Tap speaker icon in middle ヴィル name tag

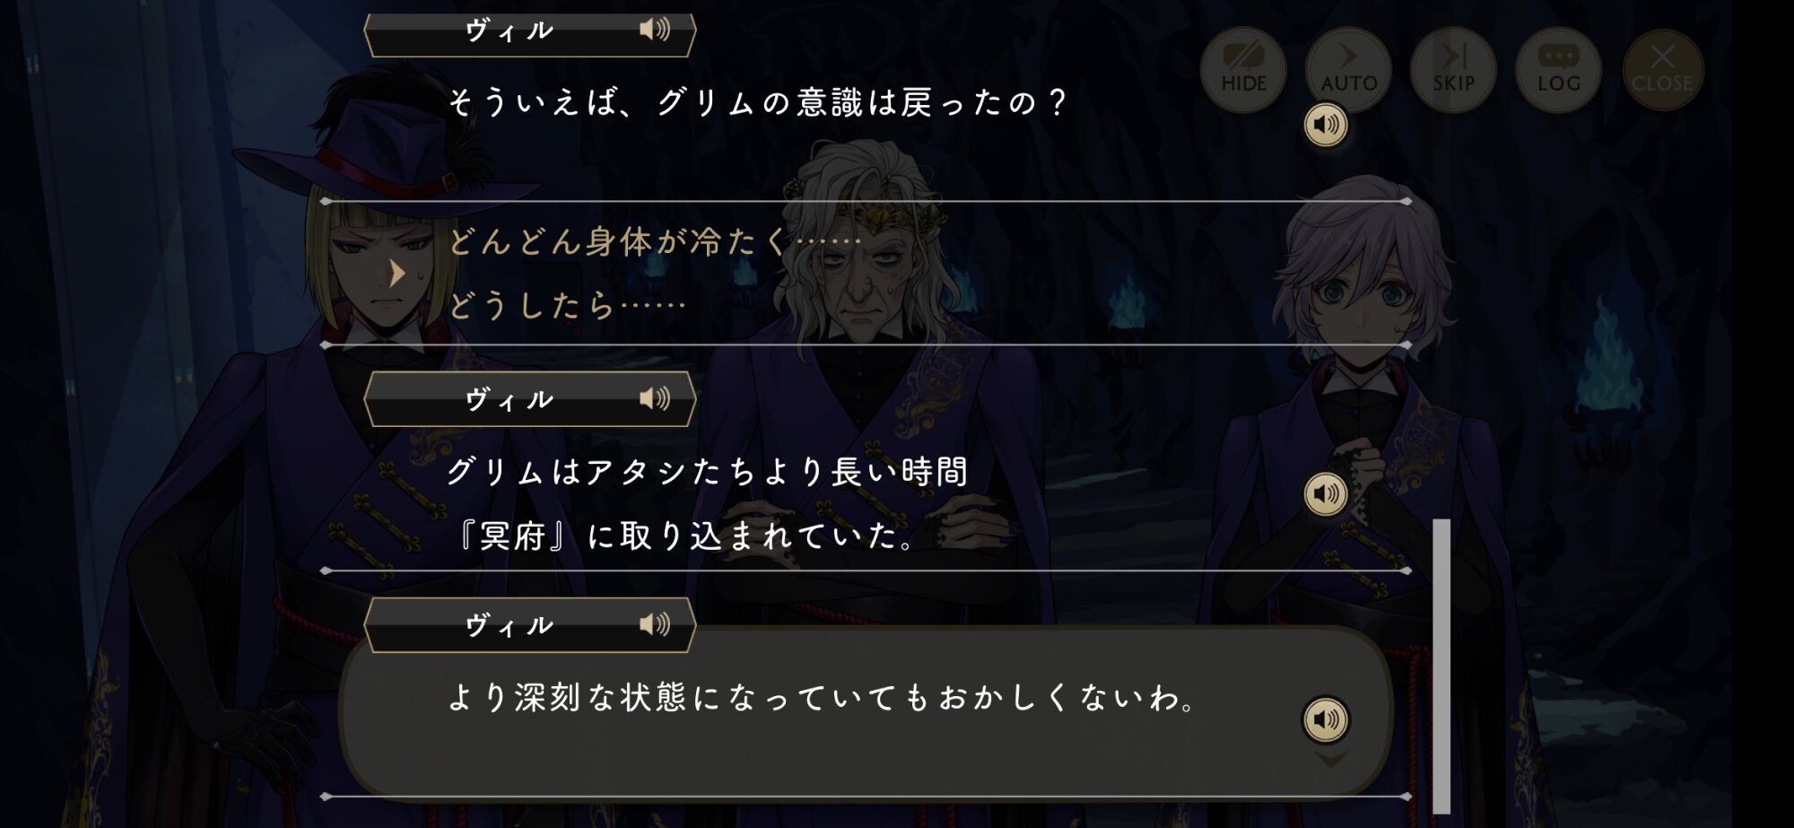[655, 398]
